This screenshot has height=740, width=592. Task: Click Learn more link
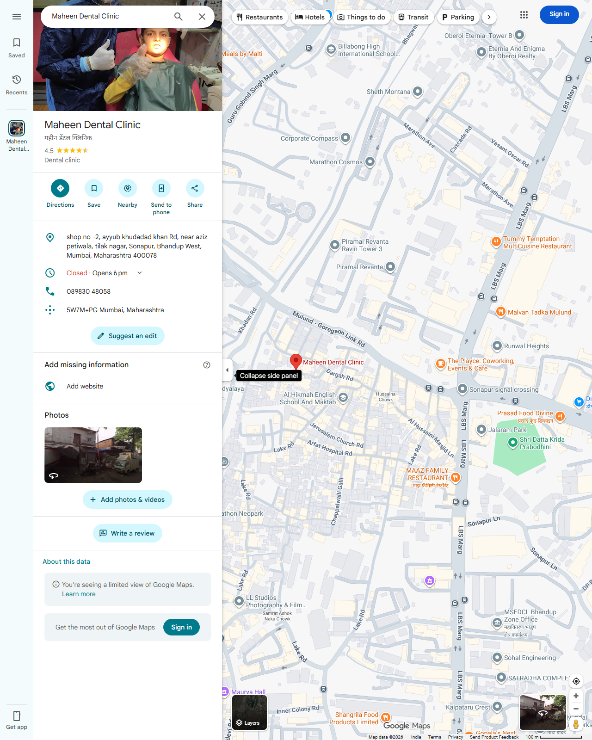[79, 594]
